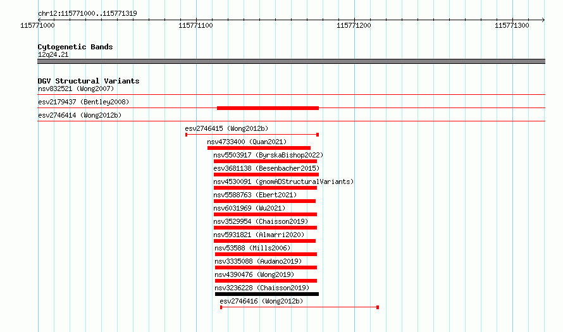563x332 pixels.
Task: Click the red bar under nsv53588
Action: pyautogui.click(x=266, y=254)
